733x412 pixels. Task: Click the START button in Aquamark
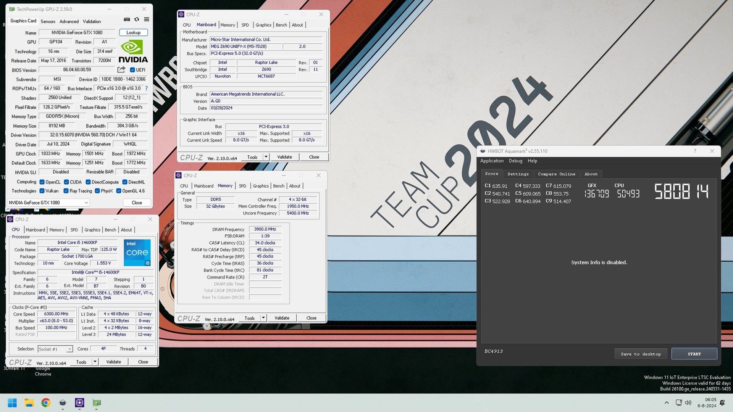694,354
